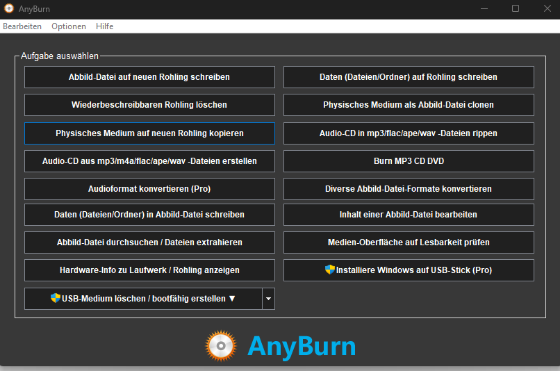
Task: Select Daten (Dateien/Ordner) auf Rohling schreiben
Action: tap(409, 77)
